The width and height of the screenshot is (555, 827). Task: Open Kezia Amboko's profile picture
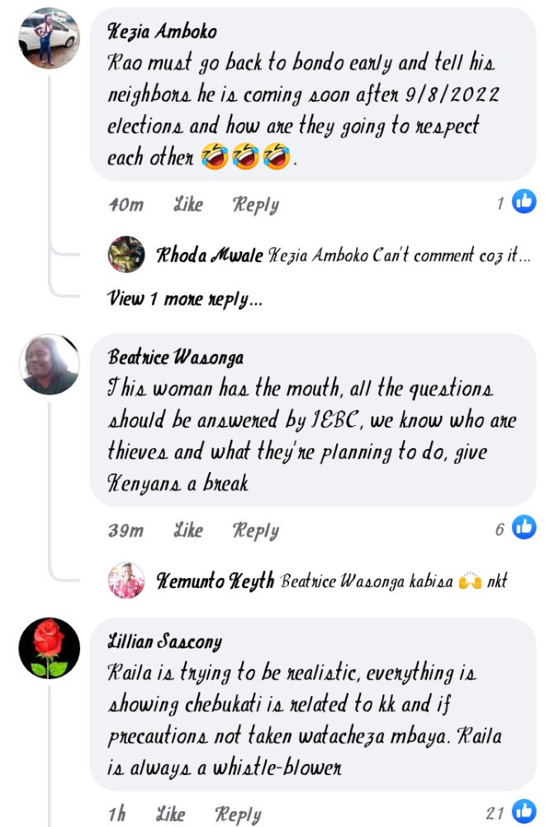49,38
